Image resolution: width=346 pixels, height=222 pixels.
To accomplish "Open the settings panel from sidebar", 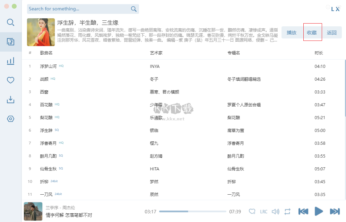I will 10,119.
